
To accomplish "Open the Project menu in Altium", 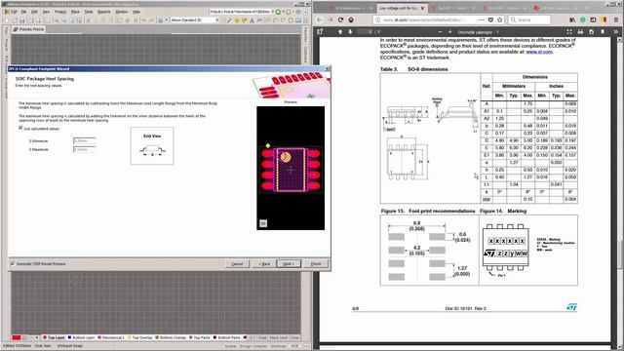I will coord(60,12).
